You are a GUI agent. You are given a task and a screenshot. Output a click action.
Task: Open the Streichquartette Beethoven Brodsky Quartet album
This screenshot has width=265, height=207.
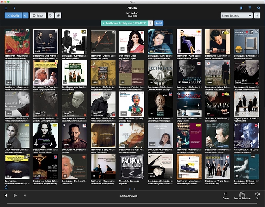(74, 73)
